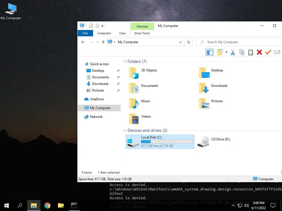The height and width of the screenshot is (211, 282).
Task: Collapse the Devices and drives group
Action: tap(125, 131)
